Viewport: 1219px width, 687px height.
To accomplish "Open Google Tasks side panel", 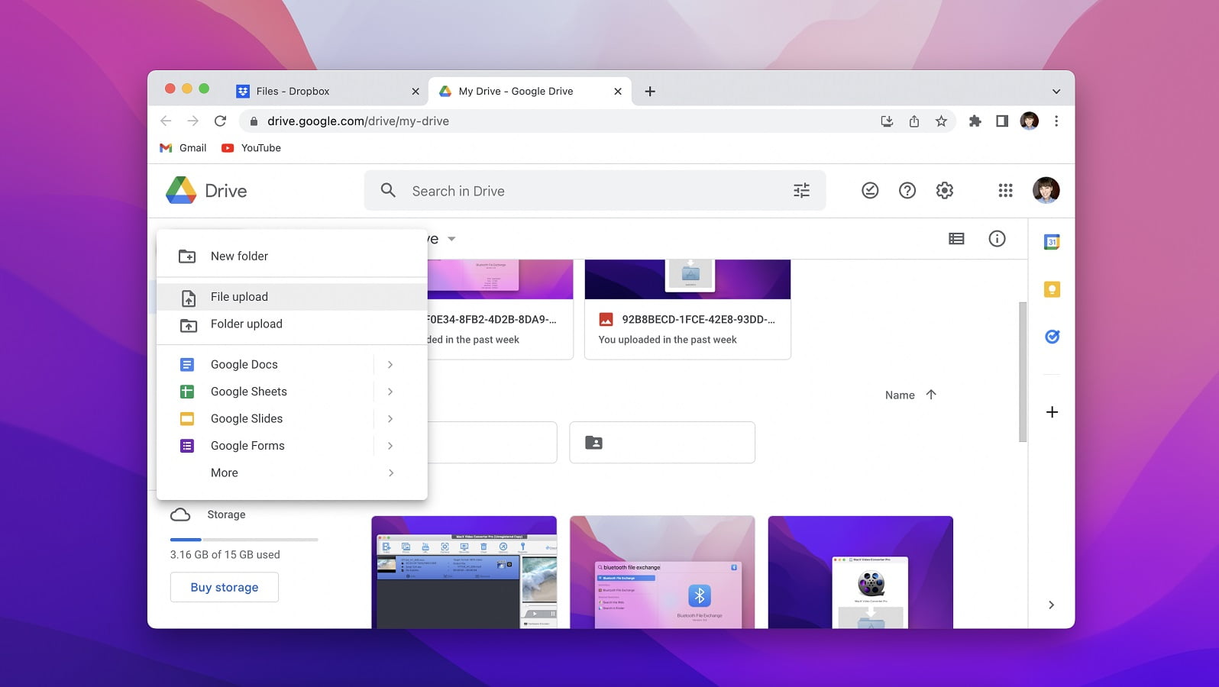I will click(1052, 337).
